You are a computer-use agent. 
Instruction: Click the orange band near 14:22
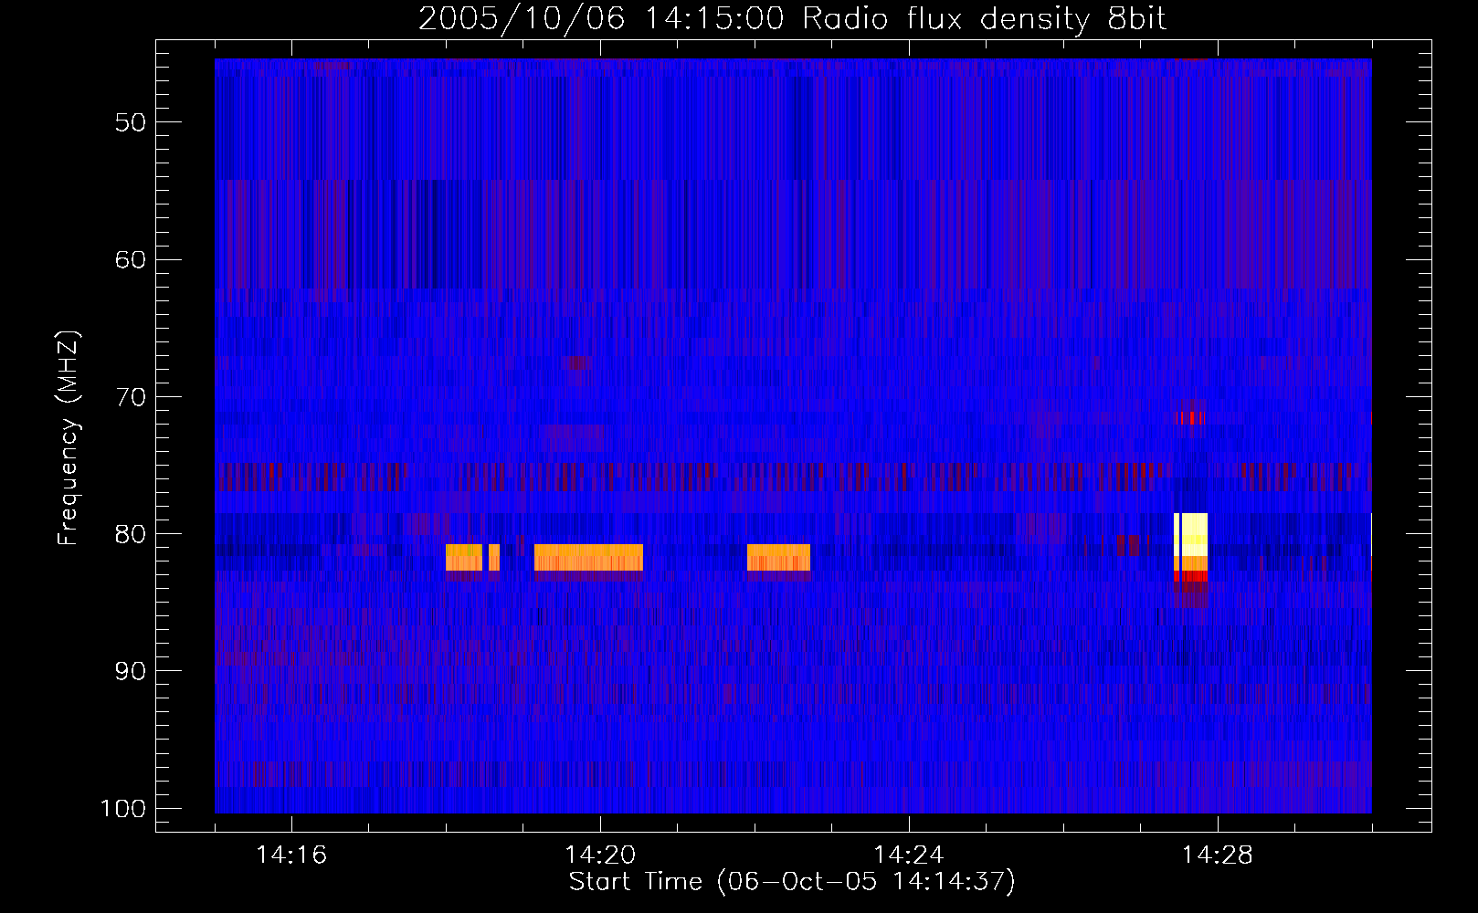coord(778,558)
